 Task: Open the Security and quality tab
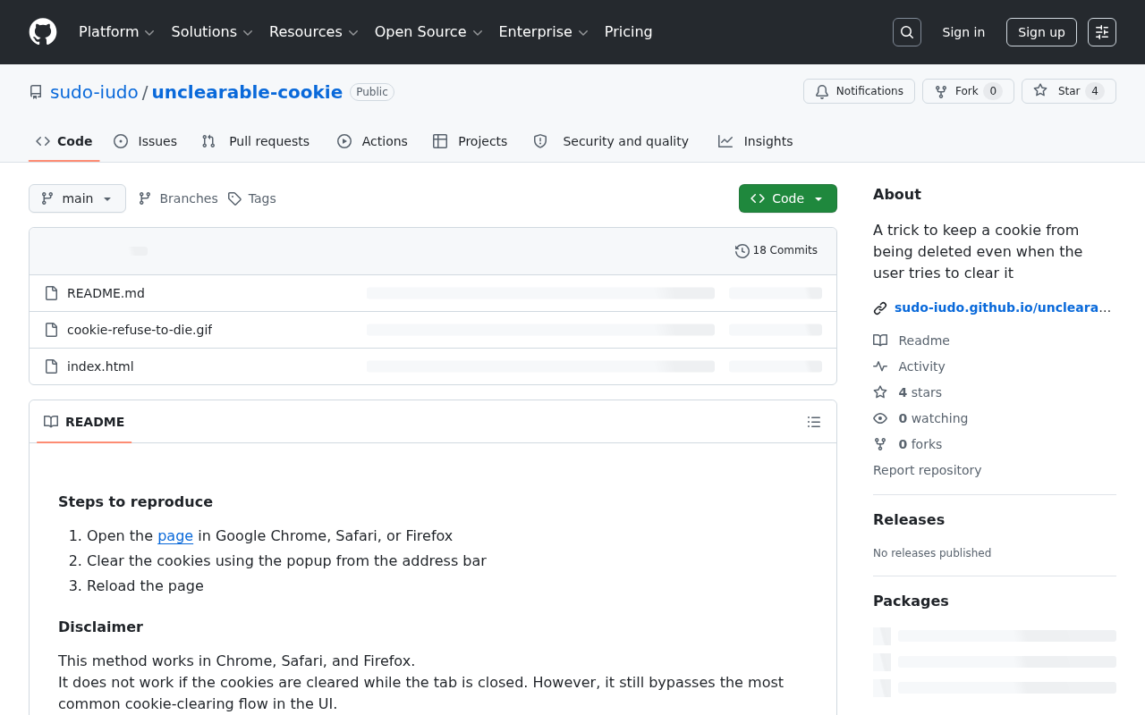pos(611,141)
